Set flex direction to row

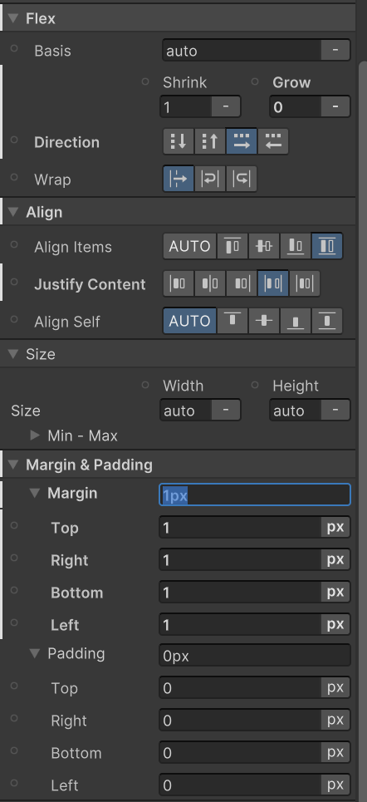242,141
